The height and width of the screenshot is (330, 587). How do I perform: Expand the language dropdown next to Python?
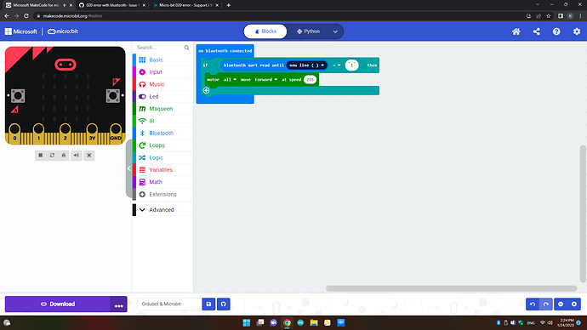click(x=335, y=31)
